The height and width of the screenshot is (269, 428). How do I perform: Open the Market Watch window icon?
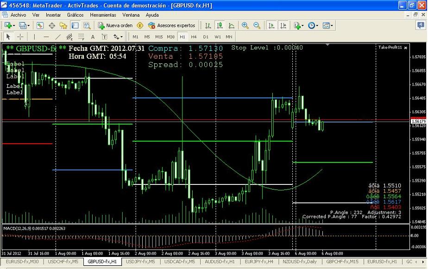pyautogui.click(x=40, y=25)
